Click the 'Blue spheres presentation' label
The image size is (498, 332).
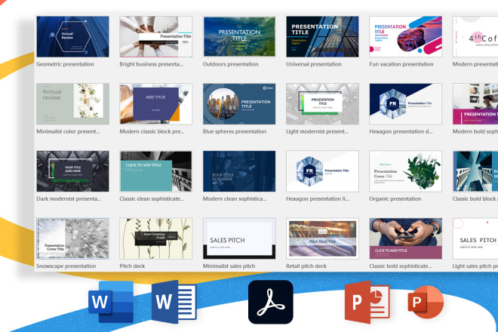click(x=235, y=131)
